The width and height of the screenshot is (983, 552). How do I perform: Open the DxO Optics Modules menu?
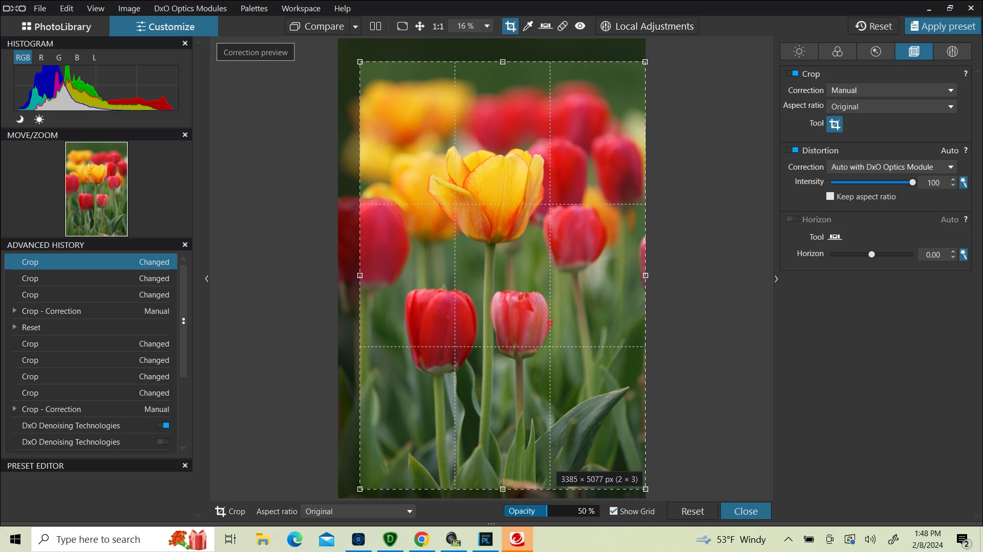(x=190, y=8)
